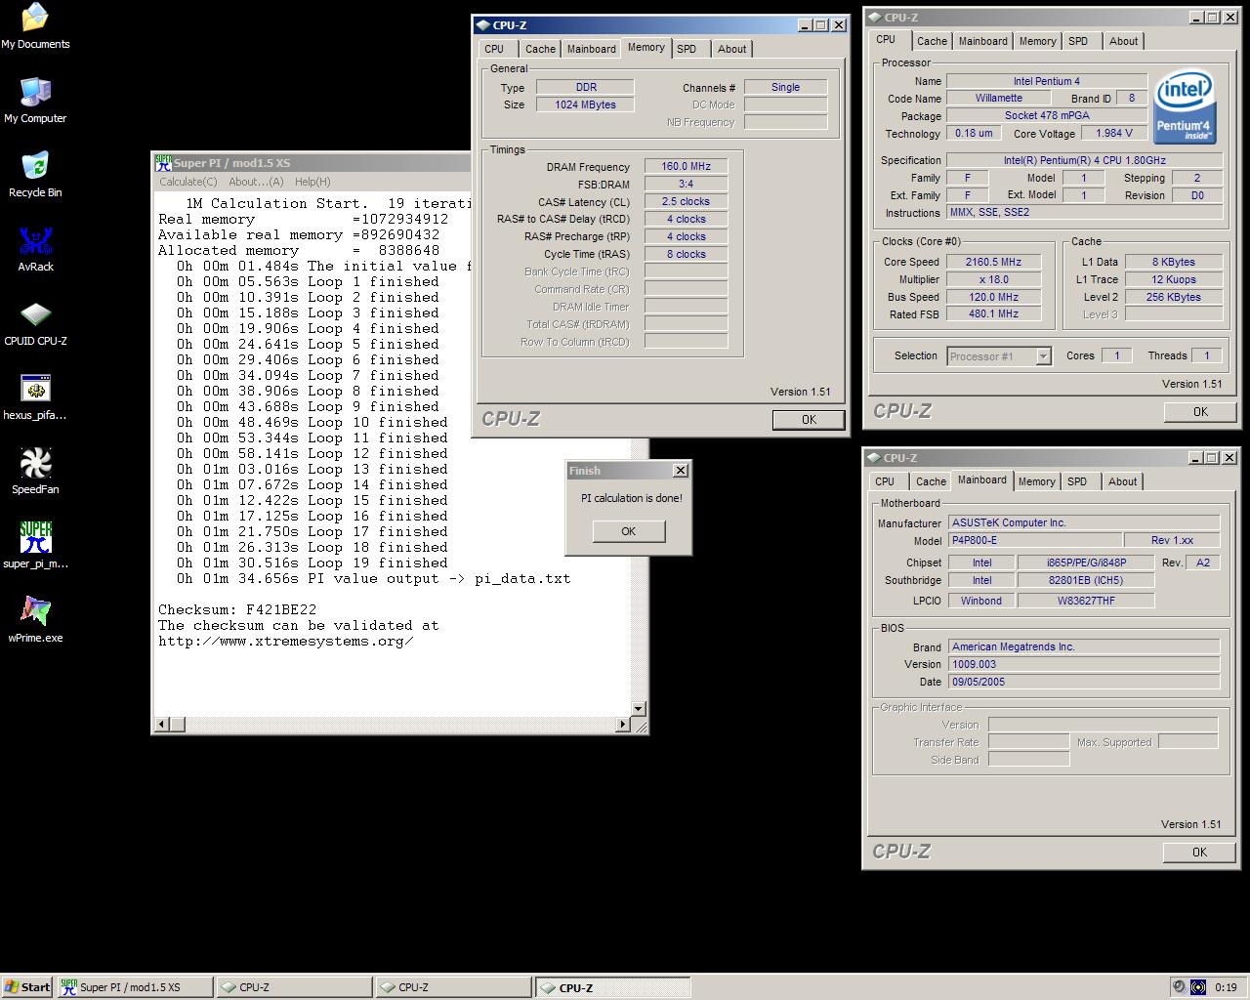Click the Intel Pentium 4 logo
1250x1000 pixels.
pos(1184,106)
